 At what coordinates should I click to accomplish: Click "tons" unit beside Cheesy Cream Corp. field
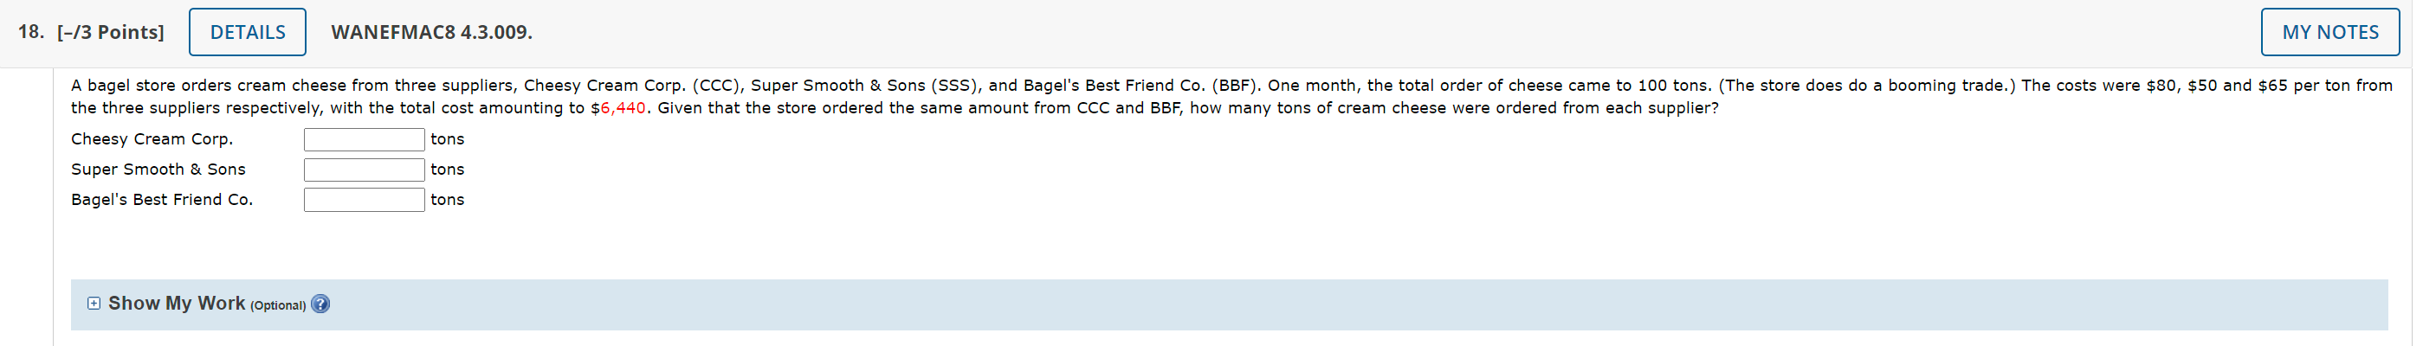tap(447, 139)
